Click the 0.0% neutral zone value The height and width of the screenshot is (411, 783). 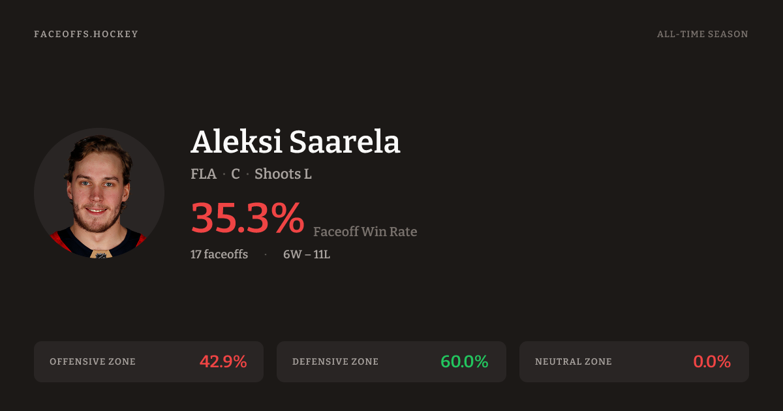point(712,361)
